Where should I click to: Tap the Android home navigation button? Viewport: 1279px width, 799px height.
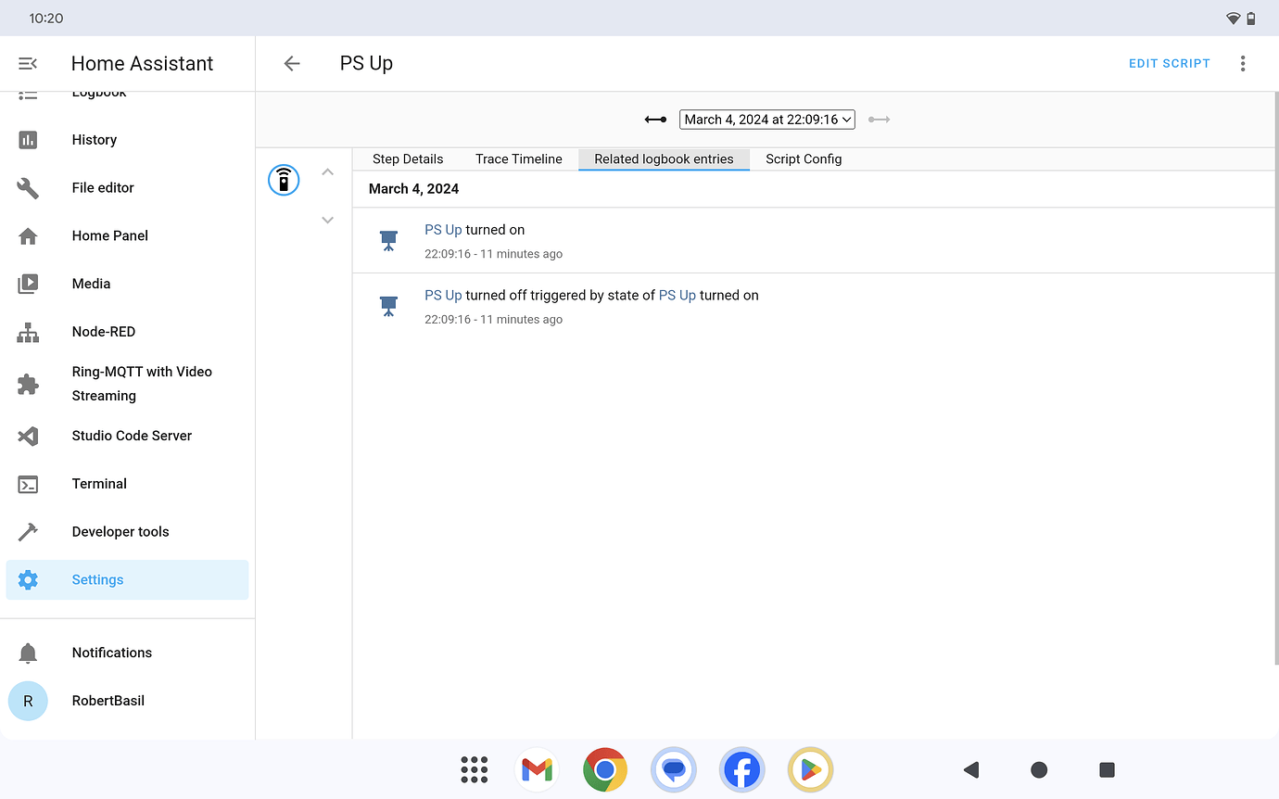[x=1039, y=769]
